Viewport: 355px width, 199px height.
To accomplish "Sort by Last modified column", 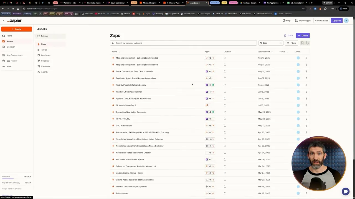I will tap(265, 52).
